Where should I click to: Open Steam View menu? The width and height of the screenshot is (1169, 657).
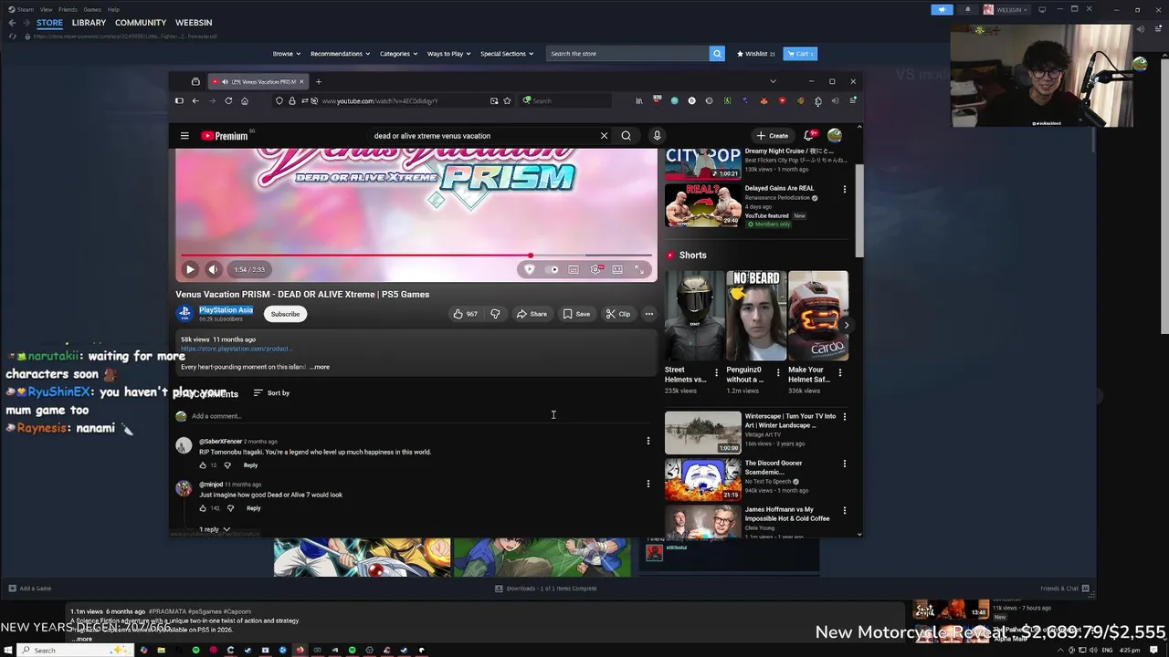coord(46,9)
